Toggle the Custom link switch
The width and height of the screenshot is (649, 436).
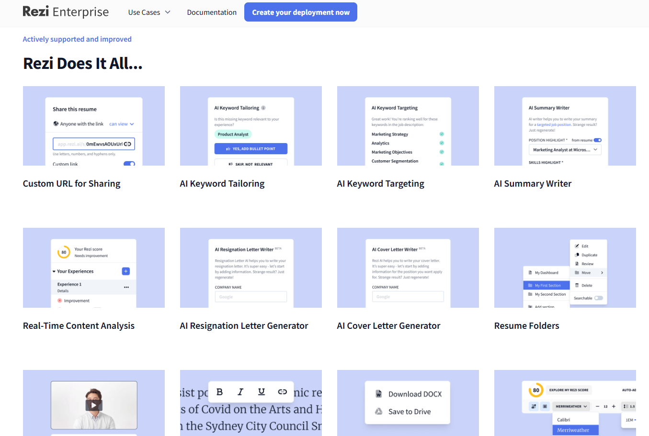point(129,164)
